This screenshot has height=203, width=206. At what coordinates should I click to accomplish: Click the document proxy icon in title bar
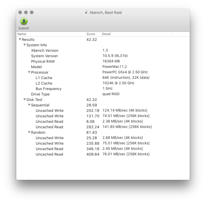coord(86,12)
